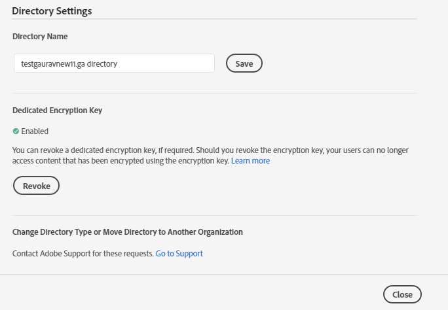Click the Change Directory Type heading

click(128, 232)
